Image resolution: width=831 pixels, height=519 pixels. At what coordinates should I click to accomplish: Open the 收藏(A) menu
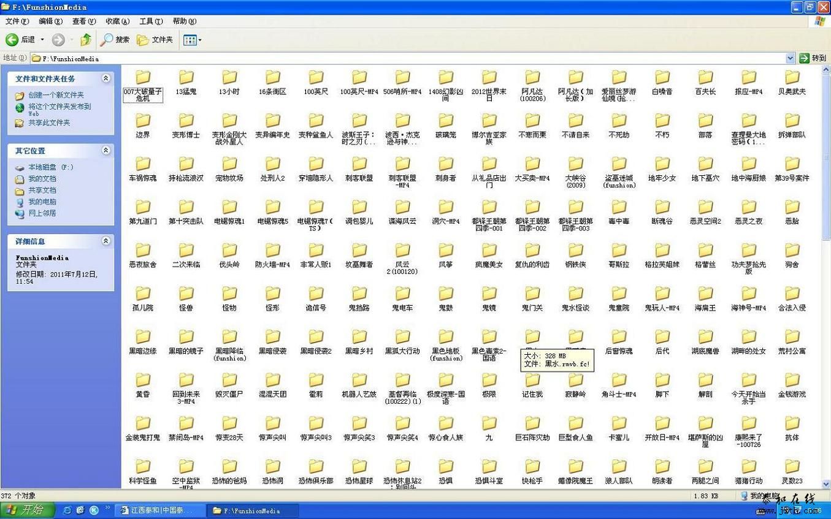[117, 21]
